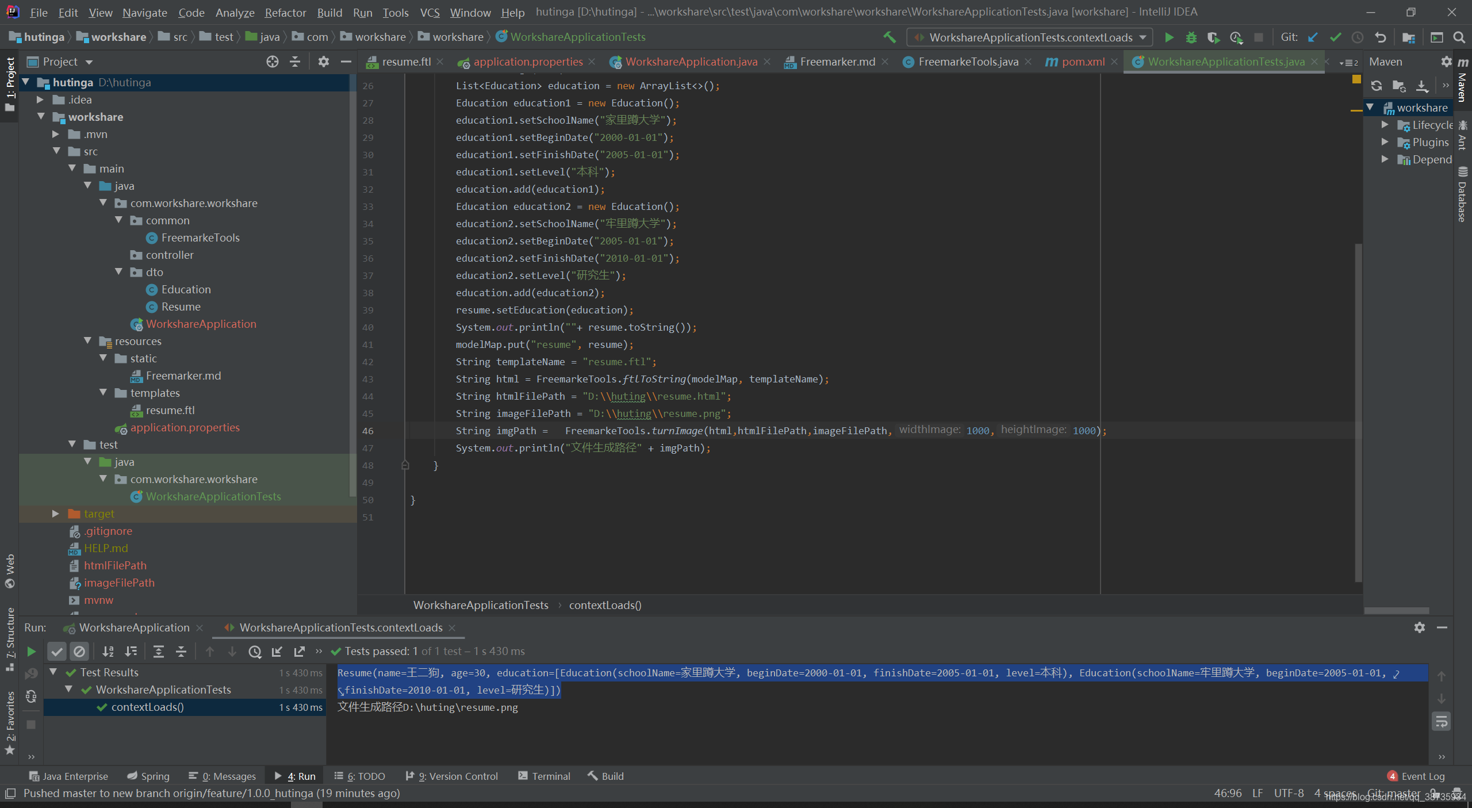This screenshot has height=808, width=1472.
Task: Toggle soft-wrap in the console output
Action: pos(1441,721)
